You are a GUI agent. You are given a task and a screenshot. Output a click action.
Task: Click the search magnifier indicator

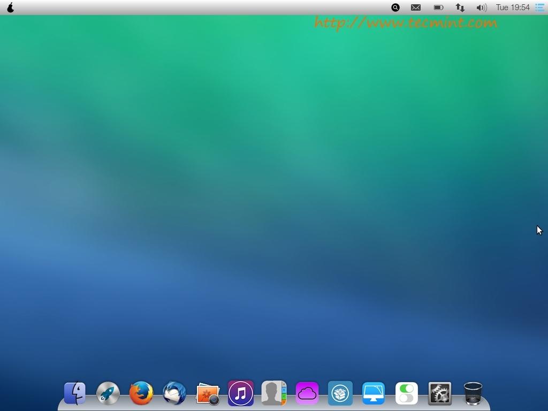[x=395, y=7]
